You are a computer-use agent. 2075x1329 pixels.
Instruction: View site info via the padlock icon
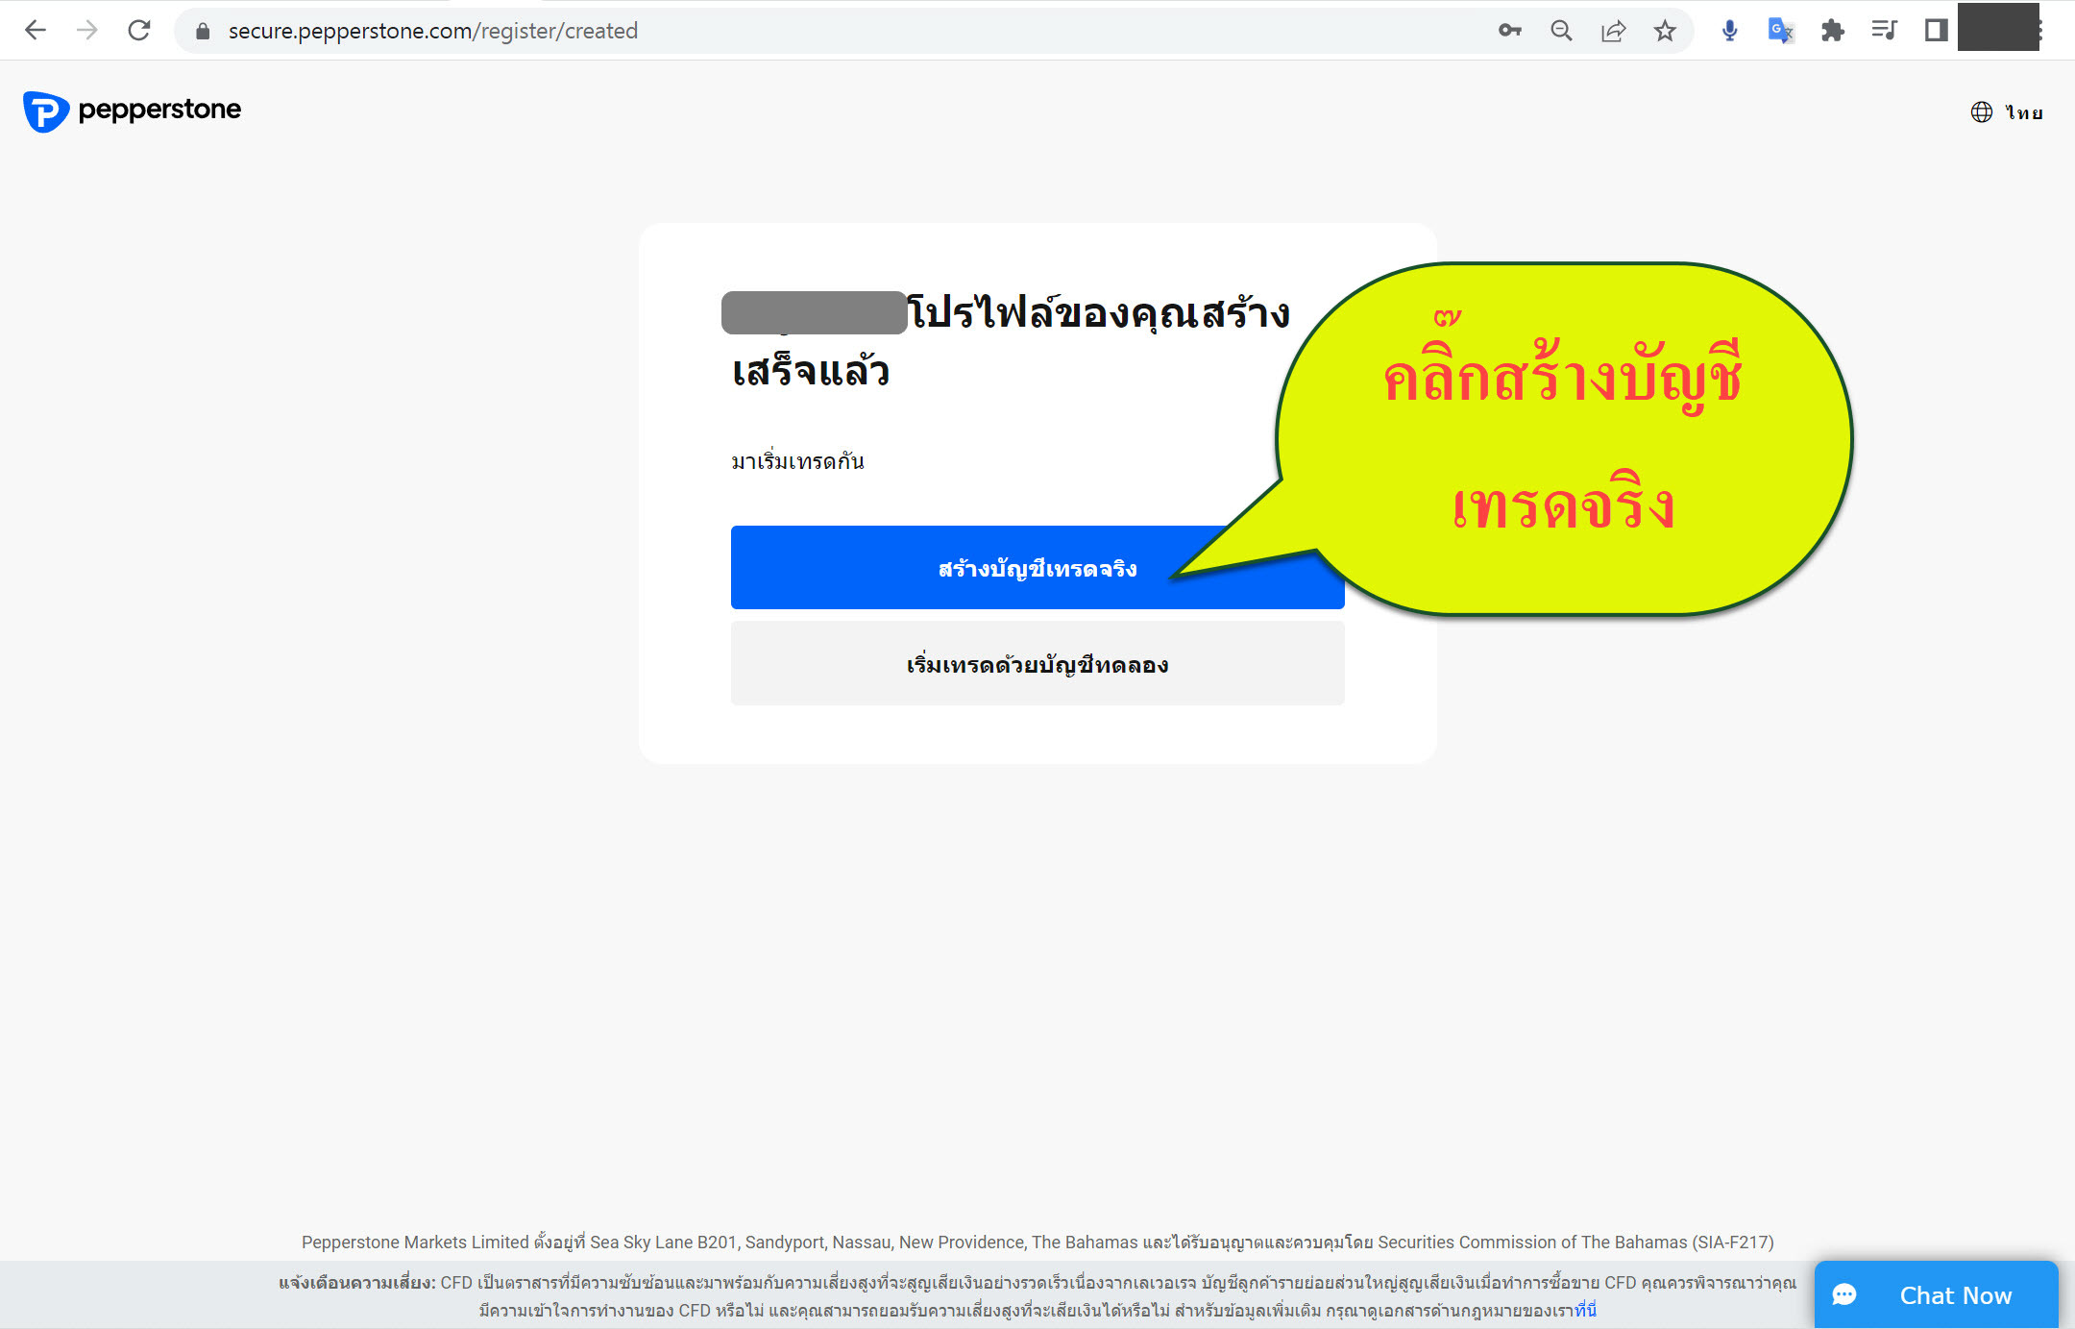(203, 31)
